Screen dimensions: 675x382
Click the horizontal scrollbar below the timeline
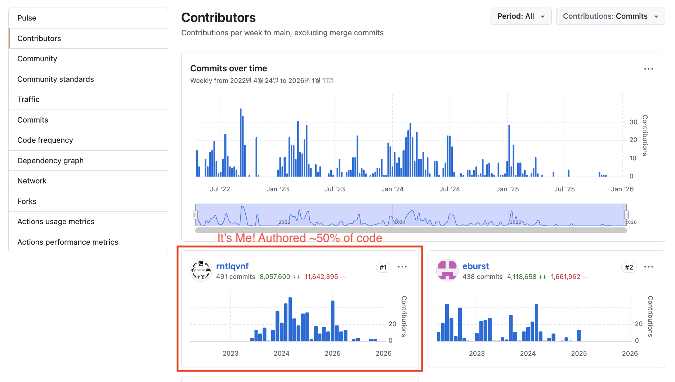[x=410, y=230]
